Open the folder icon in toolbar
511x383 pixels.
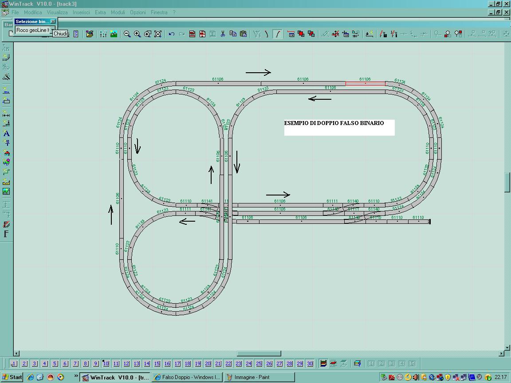[90, 34]
